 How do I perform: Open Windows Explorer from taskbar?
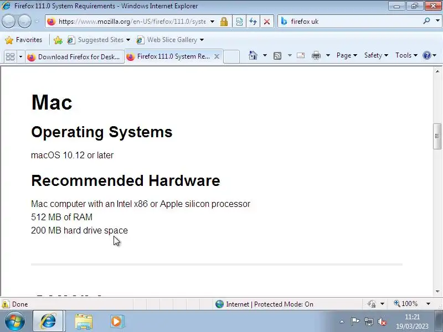pyautogui.click(x=84, y=321)
